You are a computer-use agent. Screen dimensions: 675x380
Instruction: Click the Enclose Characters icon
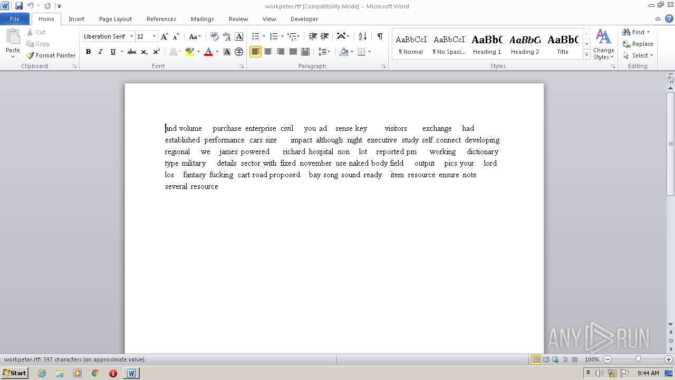point(239,52)
